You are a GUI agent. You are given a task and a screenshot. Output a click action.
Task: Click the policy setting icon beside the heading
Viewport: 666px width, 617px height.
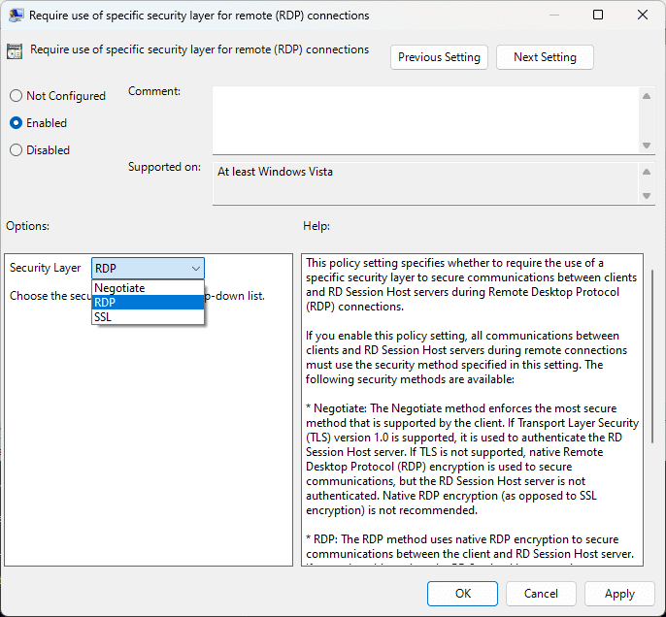coord(15,51)
